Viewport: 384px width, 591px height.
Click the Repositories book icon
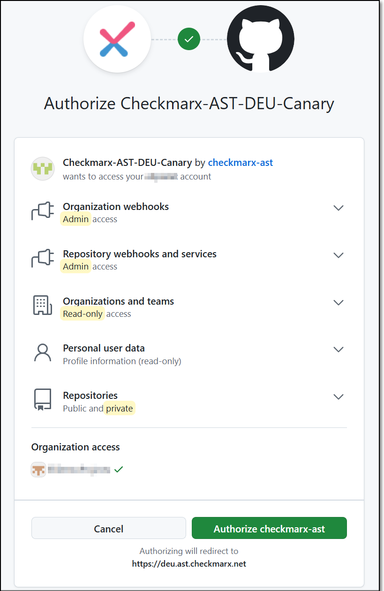(x=43, y=400)
